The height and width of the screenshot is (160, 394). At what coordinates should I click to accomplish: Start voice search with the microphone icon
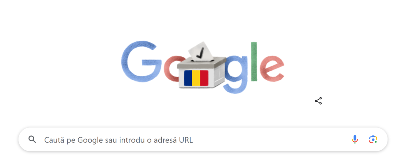coord(355,139)
